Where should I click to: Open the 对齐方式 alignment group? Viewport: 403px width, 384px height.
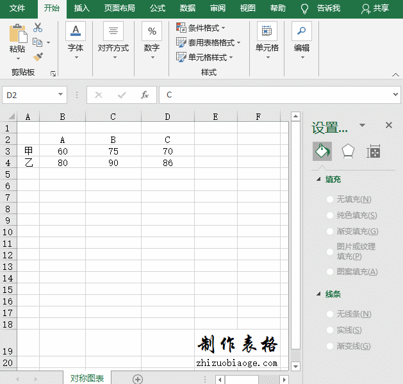(x=113, y=40)
